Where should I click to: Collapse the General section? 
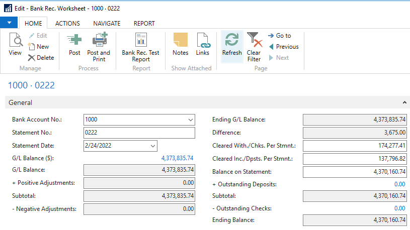(x=404, y=102)
